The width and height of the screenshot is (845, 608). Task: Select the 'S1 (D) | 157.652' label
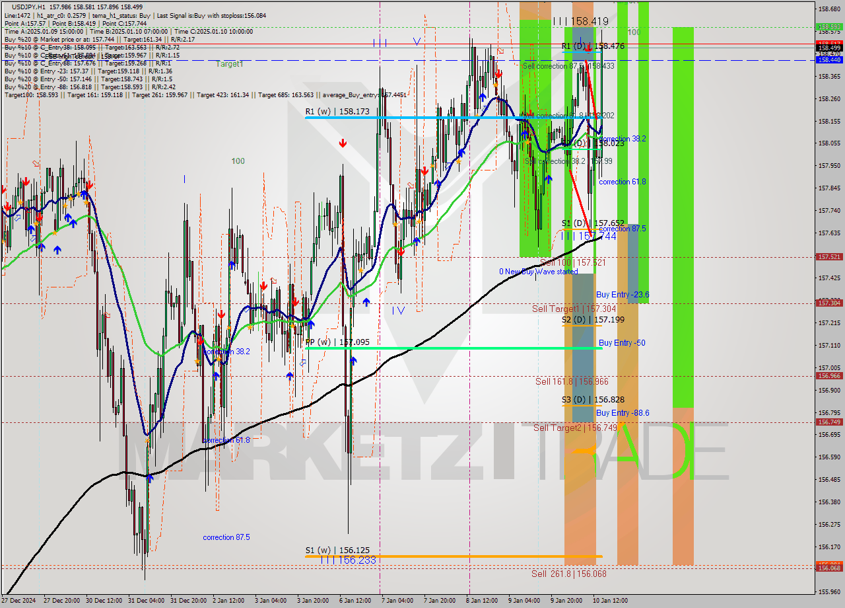593,223
